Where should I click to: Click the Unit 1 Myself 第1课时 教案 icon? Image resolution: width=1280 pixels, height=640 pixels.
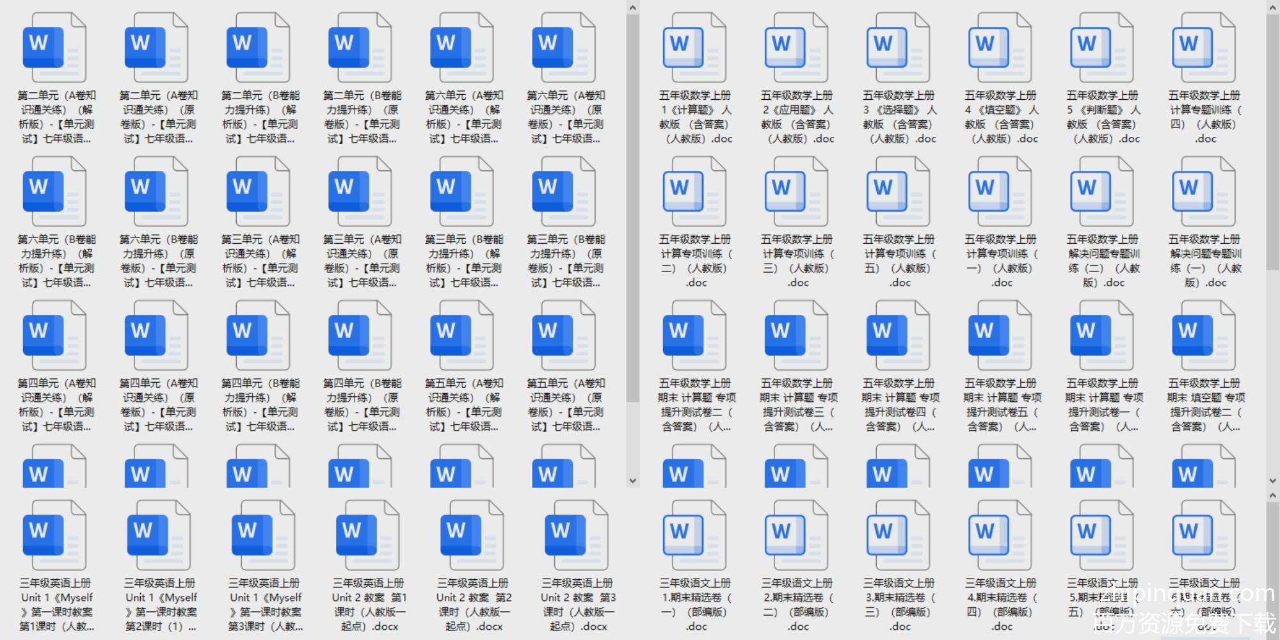tap(54, 535)
